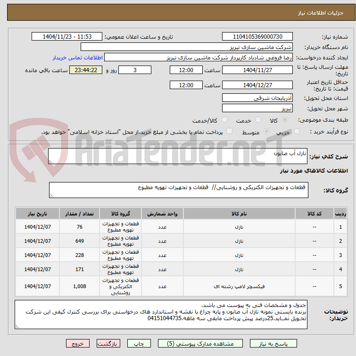Click date 1404/12/07 in row 2
The height and width of the screenshot is (356, 356).
[37, 241]
